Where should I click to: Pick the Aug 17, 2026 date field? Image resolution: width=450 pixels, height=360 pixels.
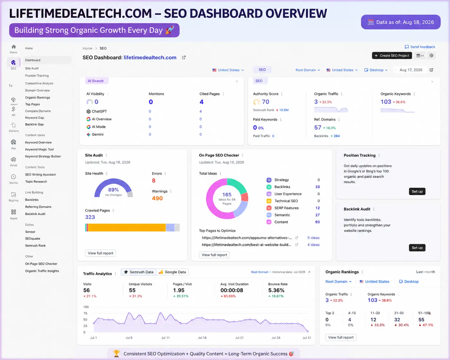tap(411, 70)
